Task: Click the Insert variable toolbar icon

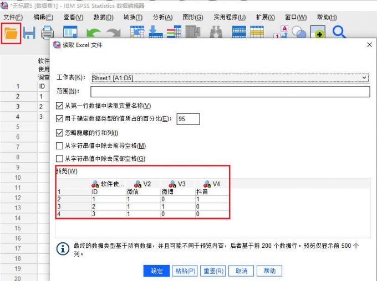Action: 257,32
